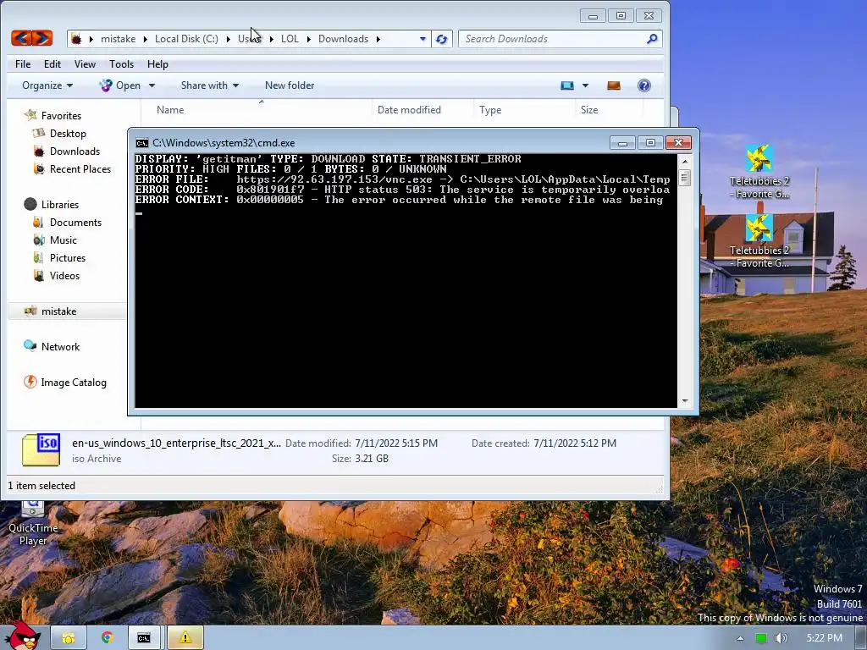Image resolution: width=867 pixels, height=650 pixels.
Task: Open the Help menu
Action: tap(157, 64)
